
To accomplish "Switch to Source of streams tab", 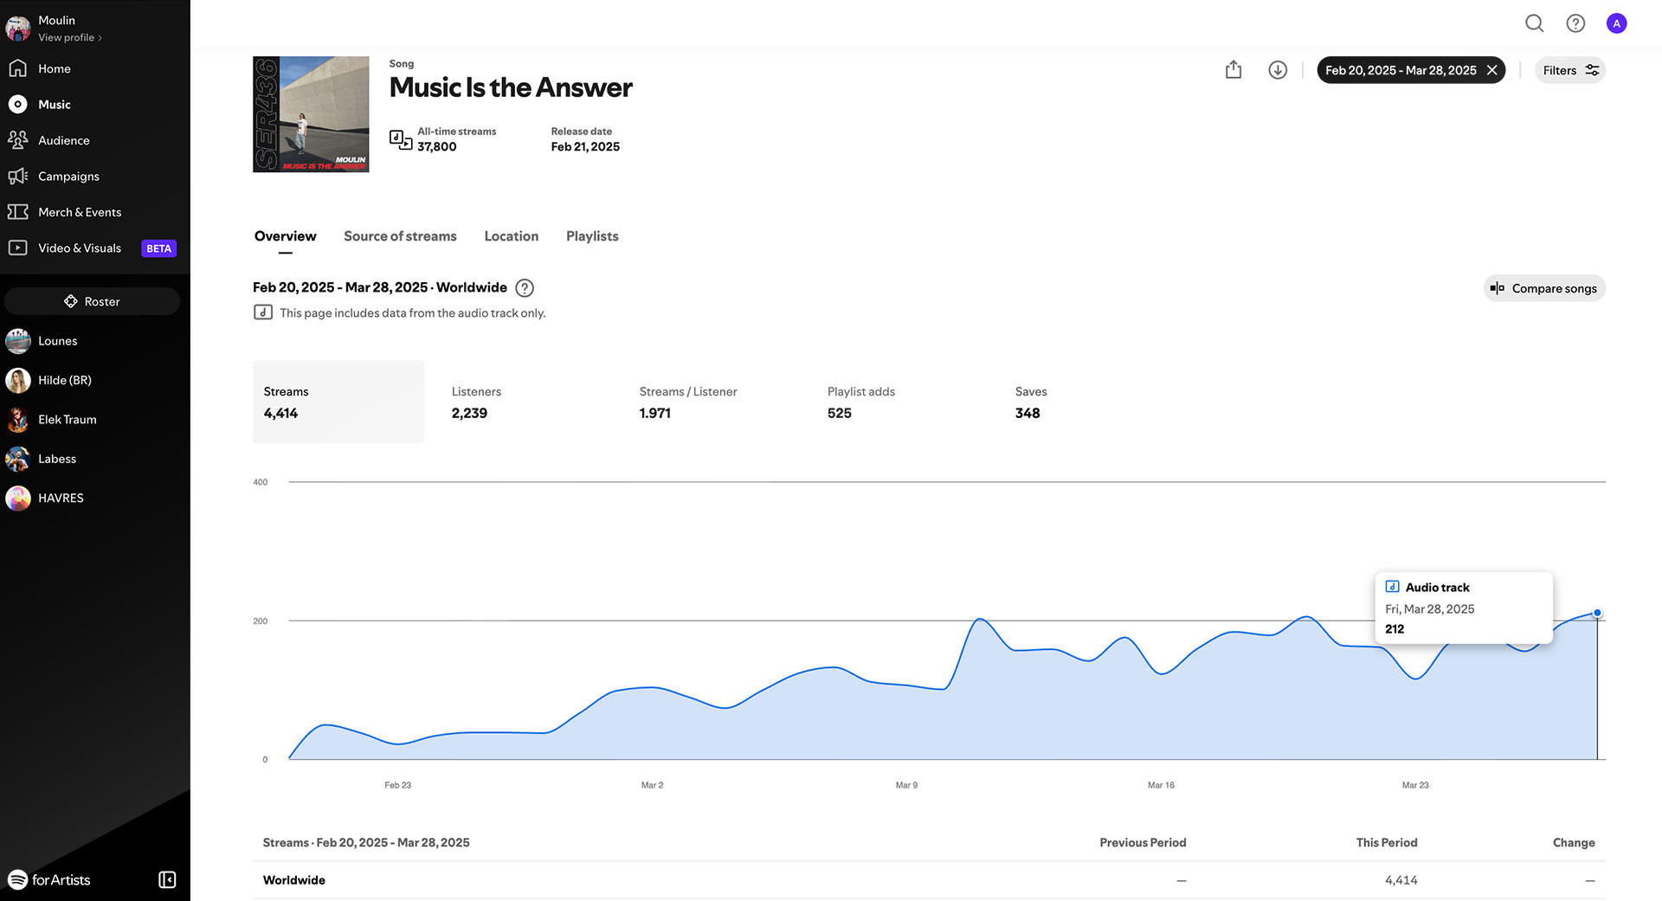I will 400,236.
